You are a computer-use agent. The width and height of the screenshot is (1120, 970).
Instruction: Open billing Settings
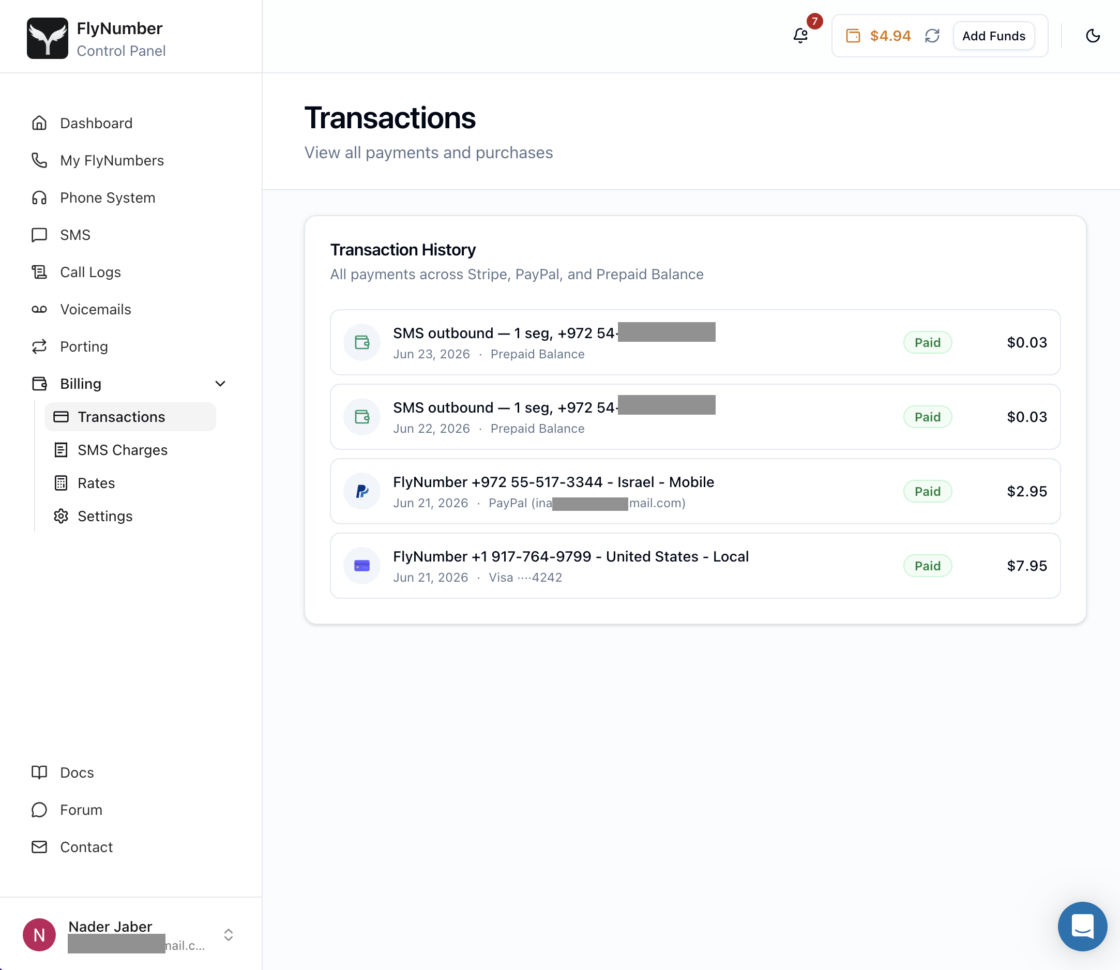pyautogui.click(x=104, y=516)
